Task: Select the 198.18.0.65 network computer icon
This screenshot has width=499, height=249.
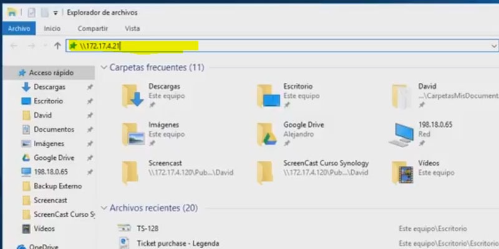Action: [x=402, y=134]
